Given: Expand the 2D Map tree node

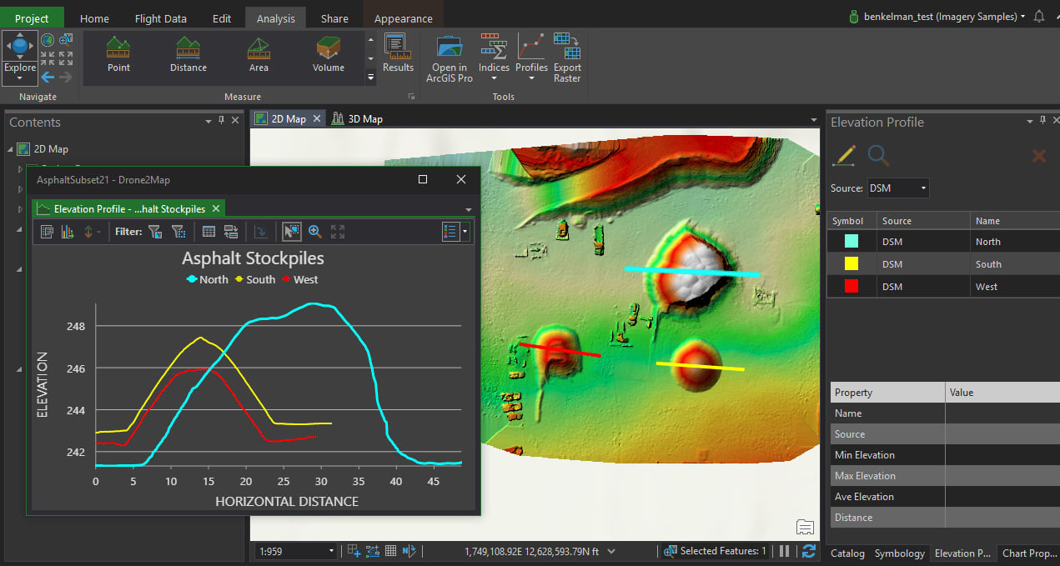Looking at the screenshot, I should pos(10,149).
